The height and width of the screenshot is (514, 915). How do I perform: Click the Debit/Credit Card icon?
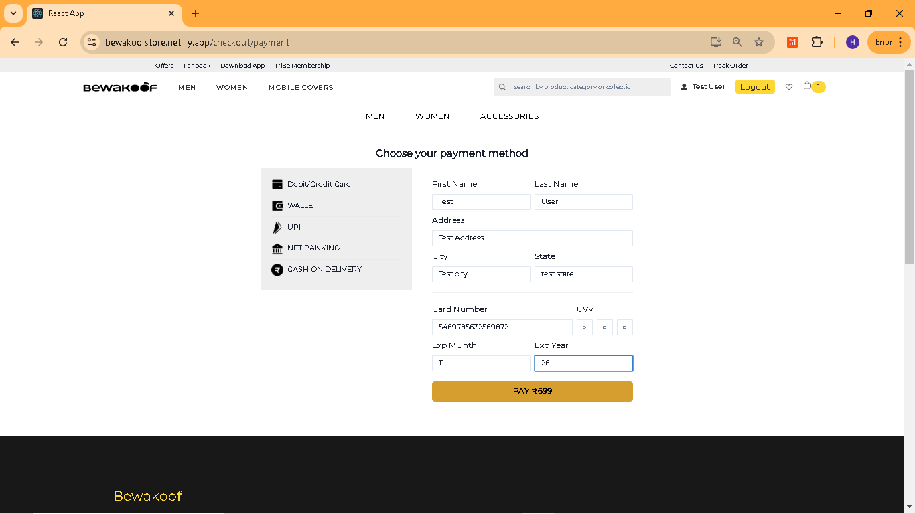click(277, 185)
